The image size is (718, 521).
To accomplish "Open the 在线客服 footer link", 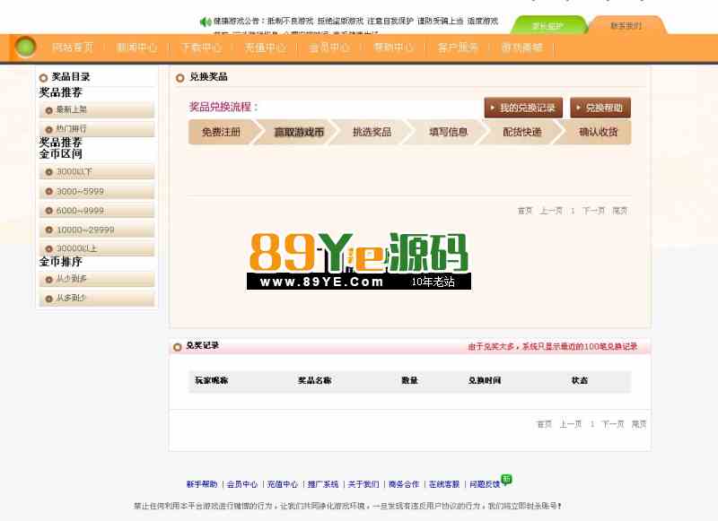I will click(x=444, y=484).
